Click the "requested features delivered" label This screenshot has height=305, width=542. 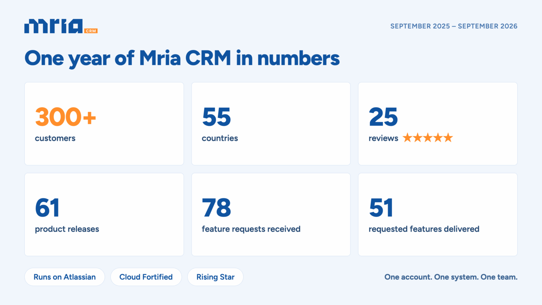point(424,229)
